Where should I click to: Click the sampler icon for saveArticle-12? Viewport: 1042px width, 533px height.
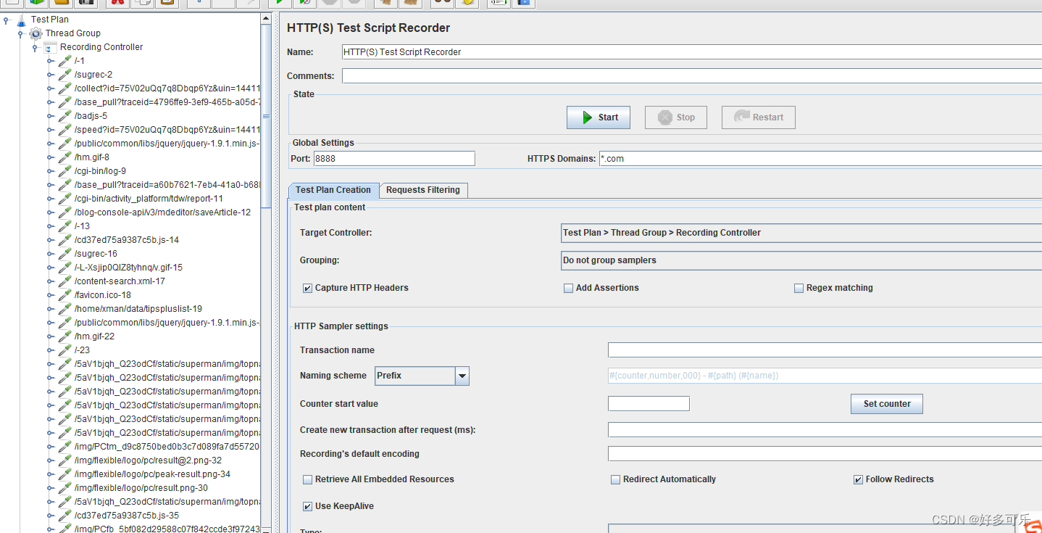[64, 212]
